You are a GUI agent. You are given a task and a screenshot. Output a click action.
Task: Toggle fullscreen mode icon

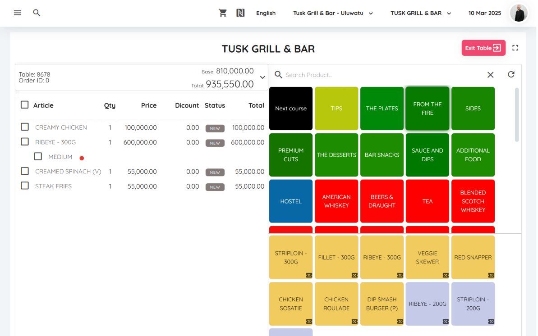(515, 48)
